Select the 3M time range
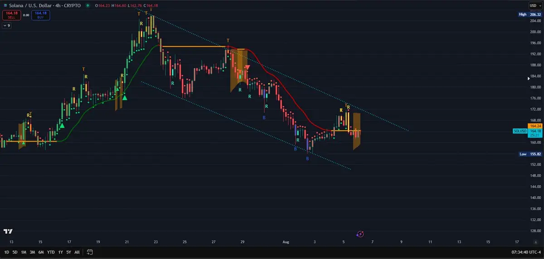The height and width of the screenshot is (259, 544). pos(32,252)
